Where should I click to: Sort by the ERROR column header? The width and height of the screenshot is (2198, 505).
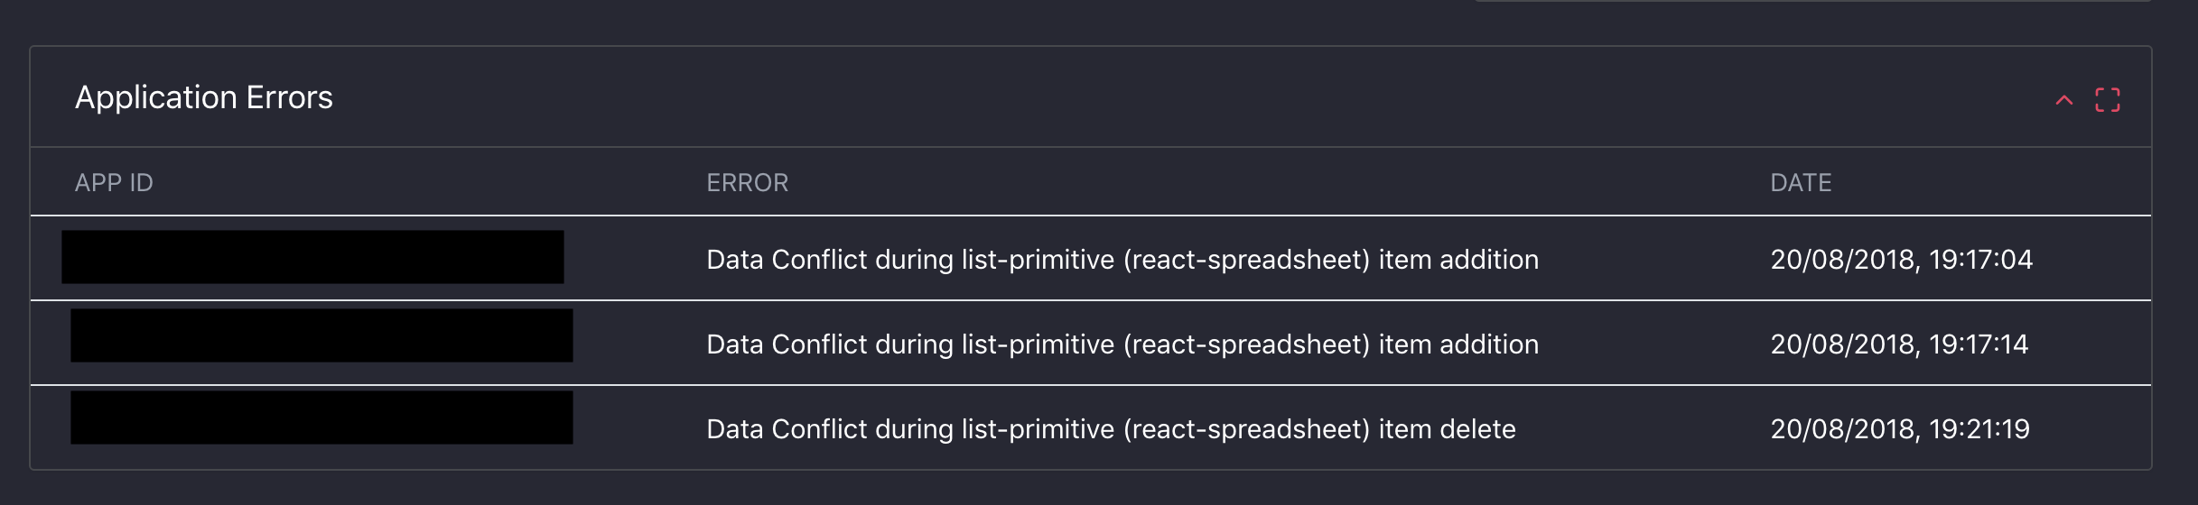coord(747,183)
